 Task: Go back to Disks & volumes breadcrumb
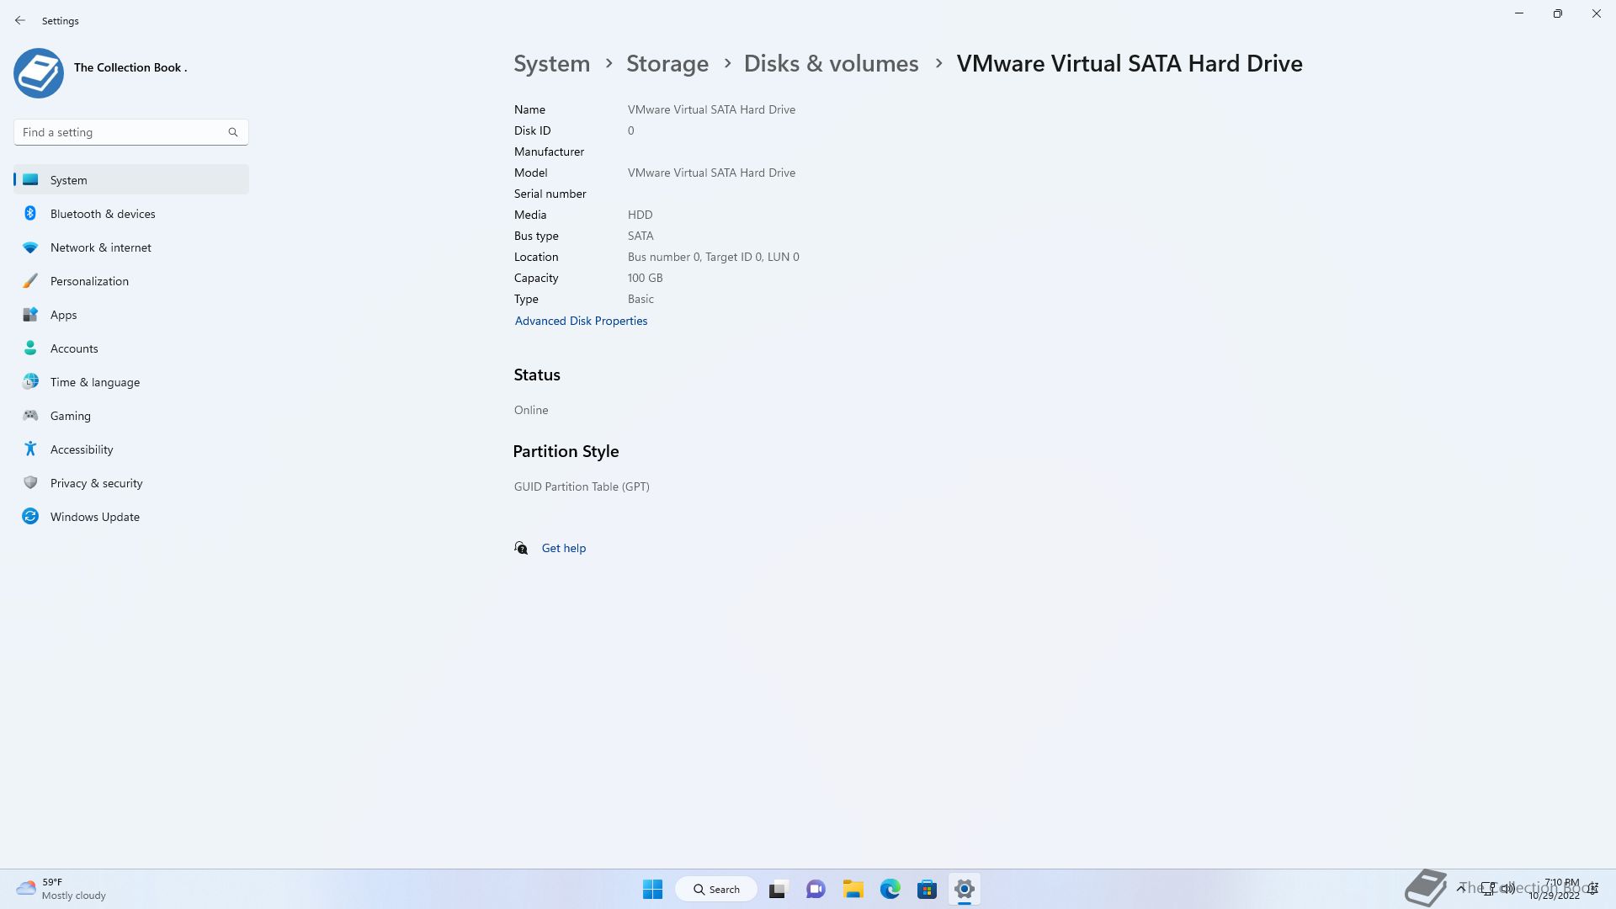[832, 63]
